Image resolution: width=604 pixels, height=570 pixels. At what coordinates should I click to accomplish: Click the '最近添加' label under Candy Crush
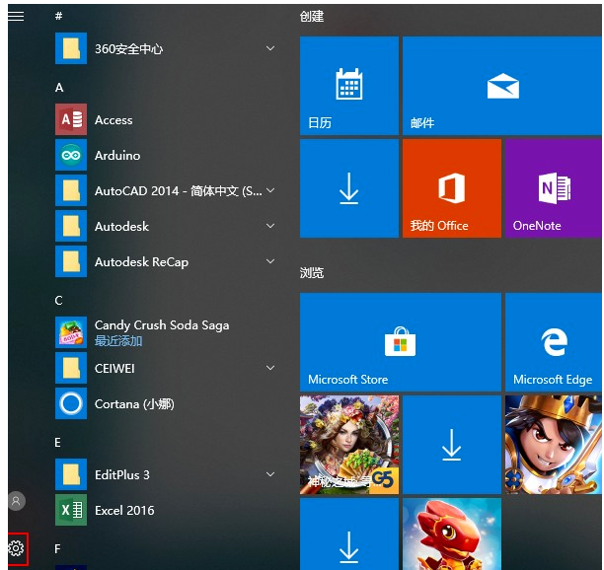(x=118, y=341)
